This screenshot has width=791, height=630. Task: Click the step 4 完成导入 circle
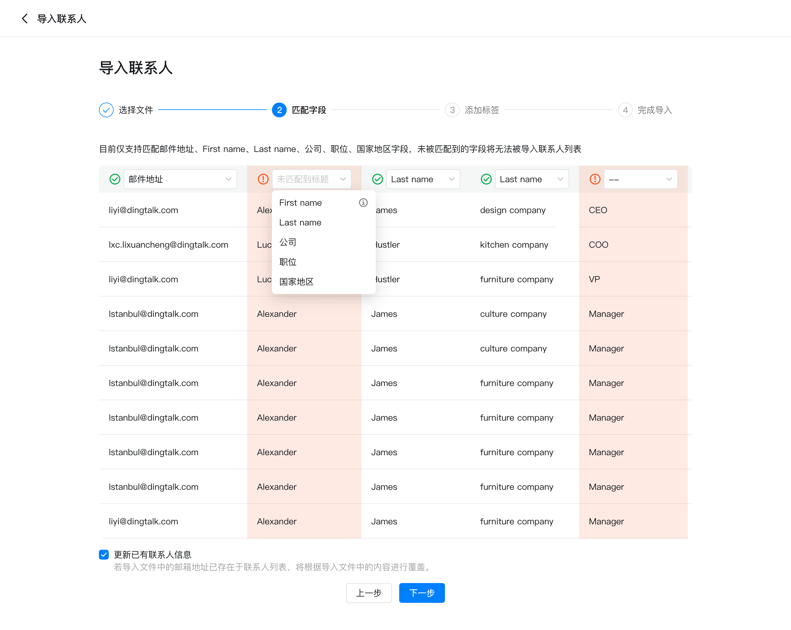click(x=625, y=110)
